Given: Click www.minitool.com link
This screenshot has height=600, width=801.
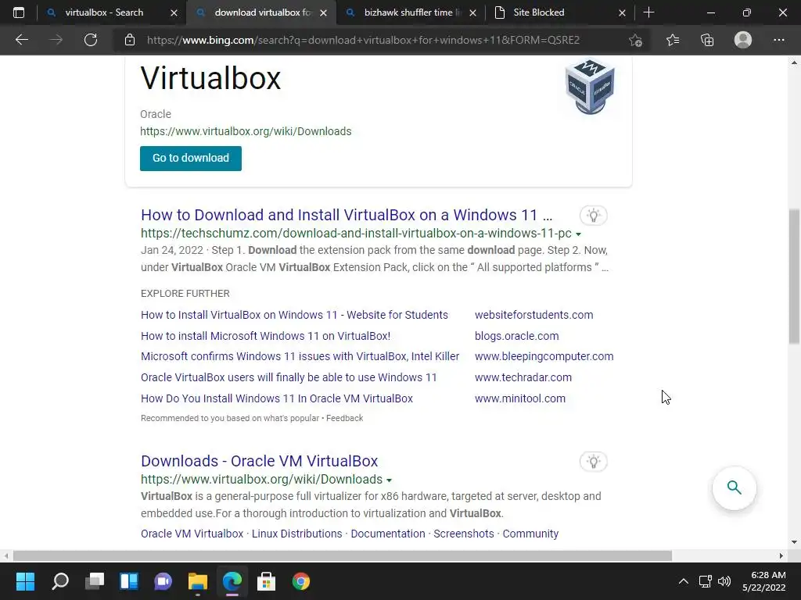Looking at the screenshot, I should point(520,398).
